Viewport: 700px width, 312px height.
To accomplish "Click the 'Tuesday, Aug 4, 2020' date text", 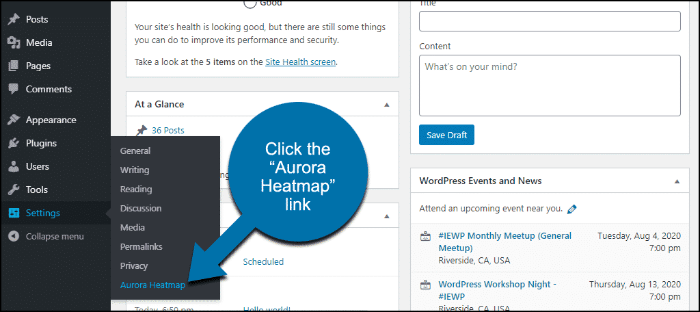I will tap(639, 236).
